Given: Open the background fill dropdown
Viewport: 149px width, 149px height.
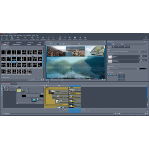Looking at the screenshot, I should tap(124, 69).
